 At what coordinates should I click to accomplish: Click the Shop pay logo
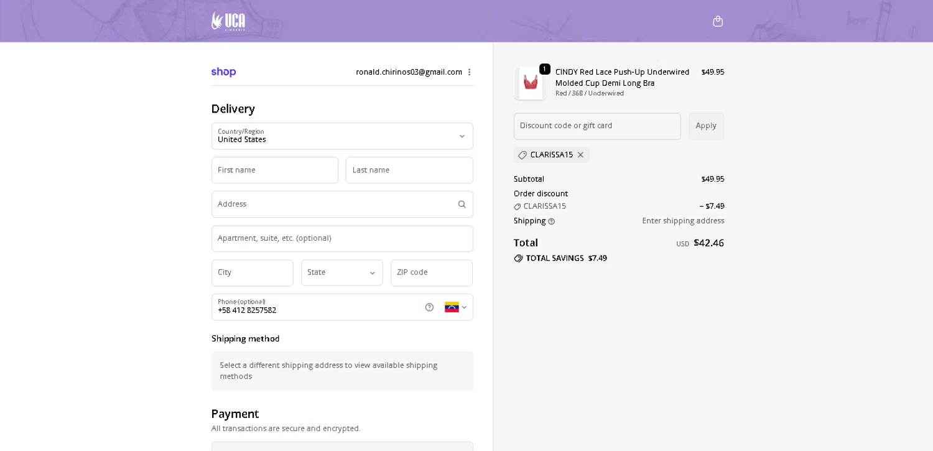(x=223, y=72)
